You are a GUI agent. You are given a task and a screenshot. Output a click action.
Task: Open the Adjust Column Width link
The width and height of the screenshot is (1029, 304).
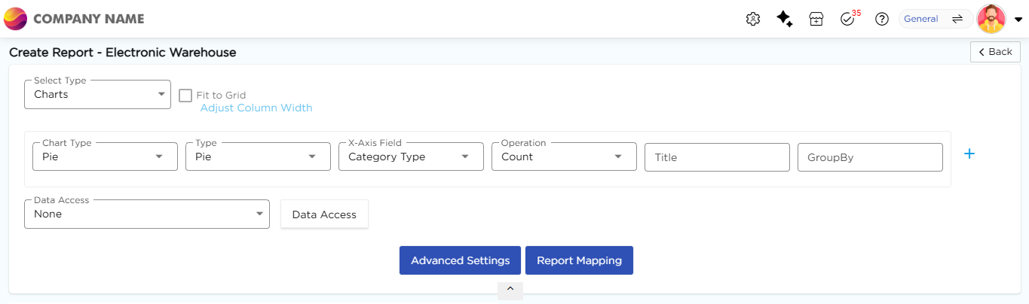click(256, 108)
